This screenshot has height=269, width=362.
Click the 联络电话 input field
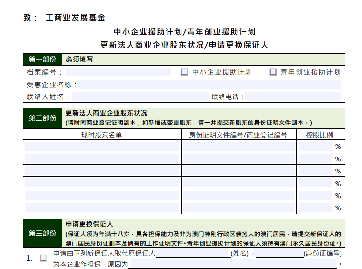point(293,97)
